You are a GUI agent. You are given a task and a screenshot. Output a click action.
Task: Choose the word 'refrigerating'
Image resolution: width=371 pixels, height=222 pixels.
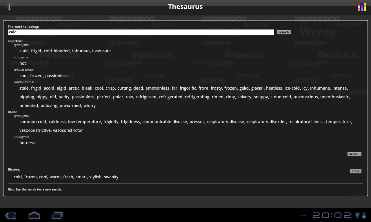coord(197,97)
